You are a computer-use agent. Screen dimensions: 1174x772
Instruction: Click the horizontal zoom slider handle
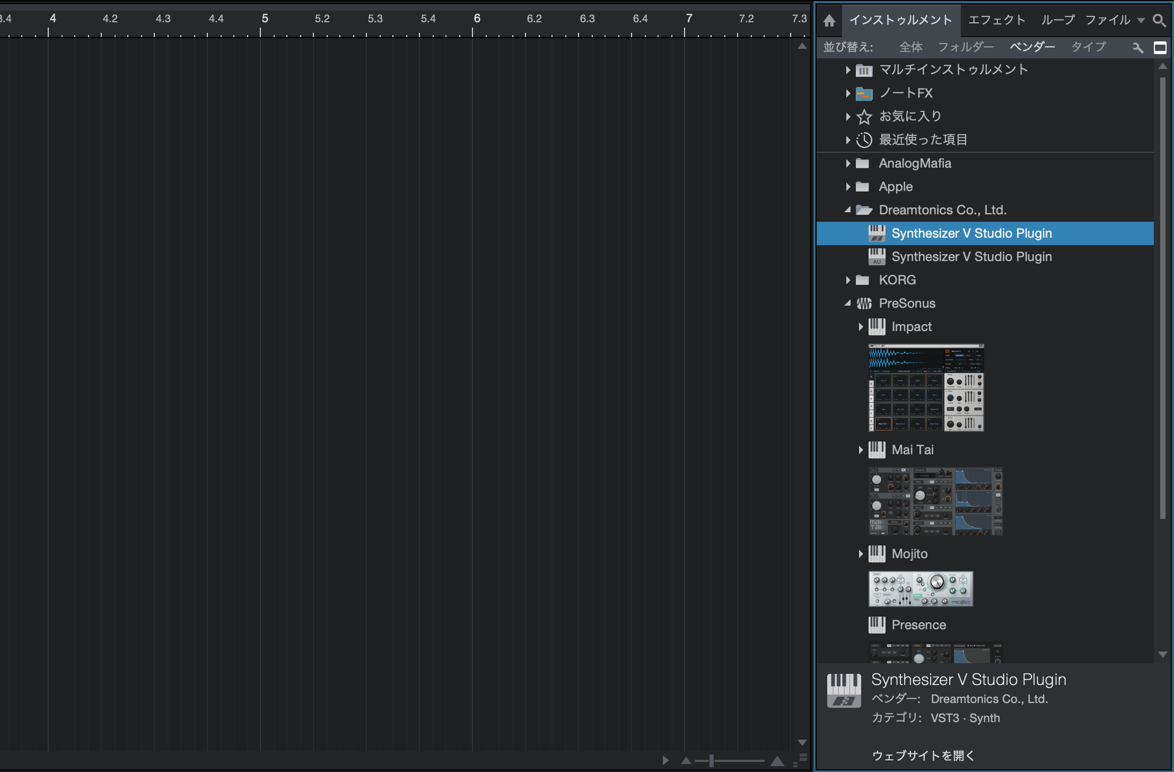[x=711, y=761]
